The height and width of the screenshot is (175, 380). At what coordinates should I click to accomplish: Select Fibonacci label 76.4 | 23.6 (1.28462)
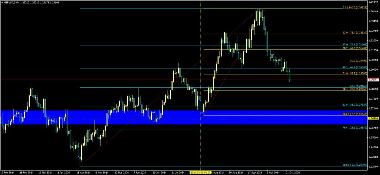(355, 89)
